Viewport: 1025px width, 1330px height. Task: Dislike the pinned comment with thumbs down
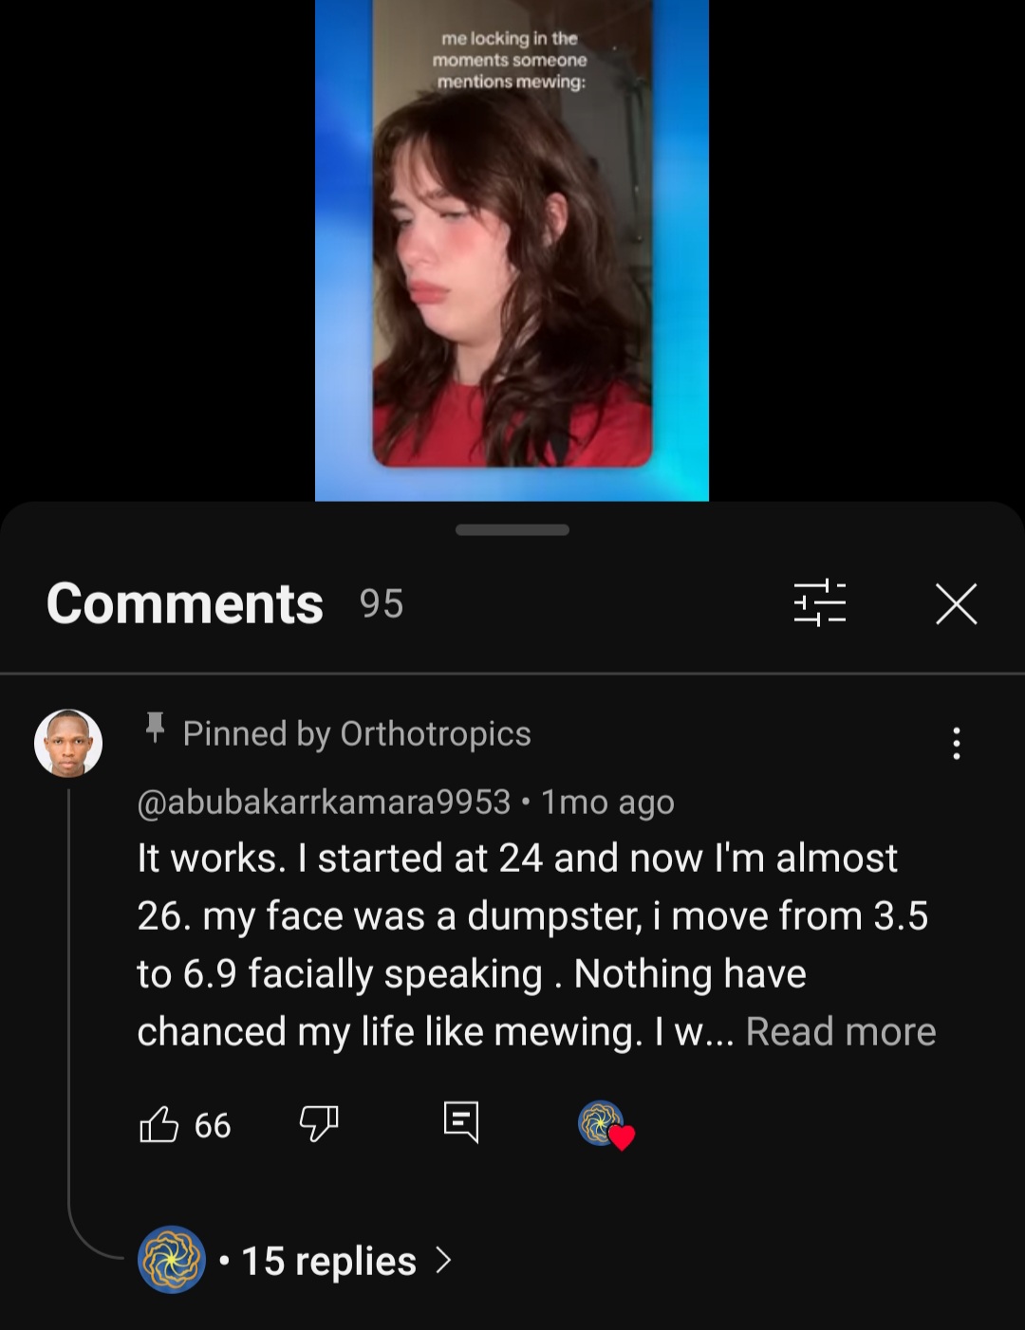(319, 1124)
